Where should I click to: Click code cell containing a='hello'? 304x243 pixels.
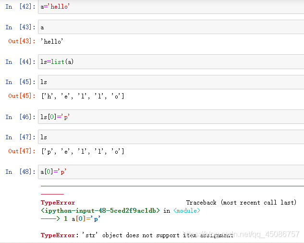coord(171,7)
